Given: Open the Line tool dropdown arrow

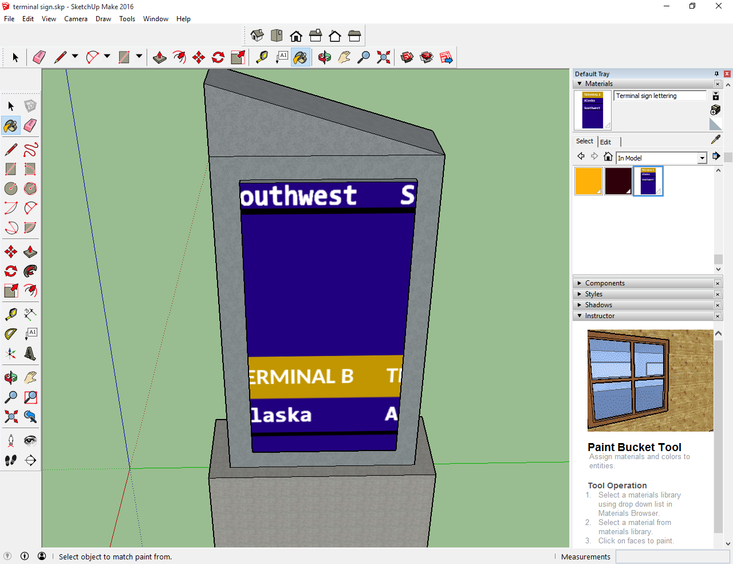Looking at the screenshot, I should coord(75,56).
